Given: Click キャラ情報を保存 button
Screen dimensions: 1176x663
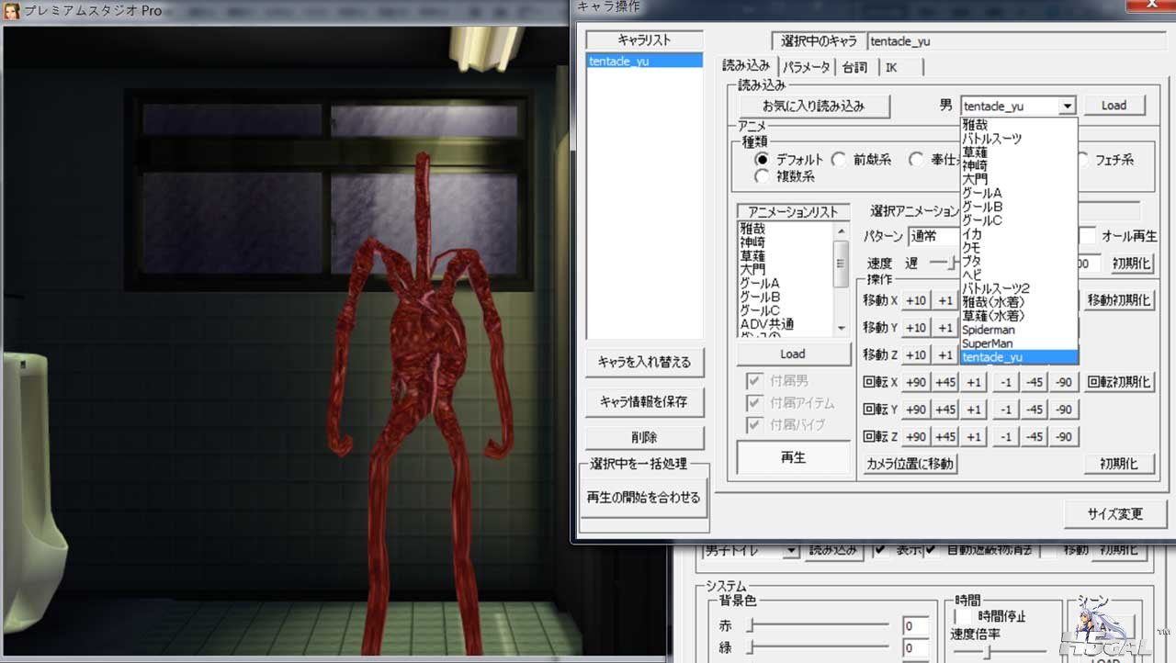Looking at the screenshot, I should (x=645, y=401).
